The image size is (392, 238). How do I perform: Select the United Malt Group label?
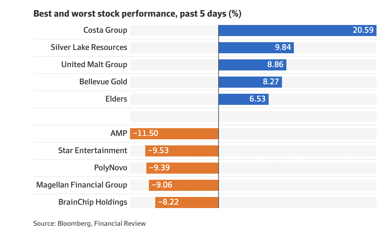pyautogui.click(x=94, y=65)
